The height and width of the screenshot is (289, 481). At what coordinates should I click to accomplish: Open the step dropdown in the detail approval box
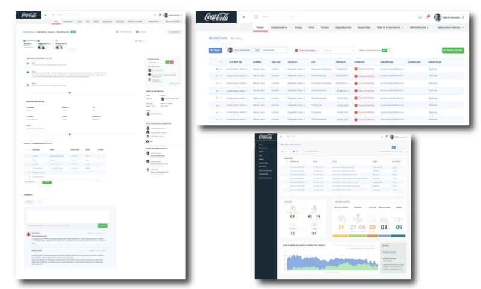[156, 62]
